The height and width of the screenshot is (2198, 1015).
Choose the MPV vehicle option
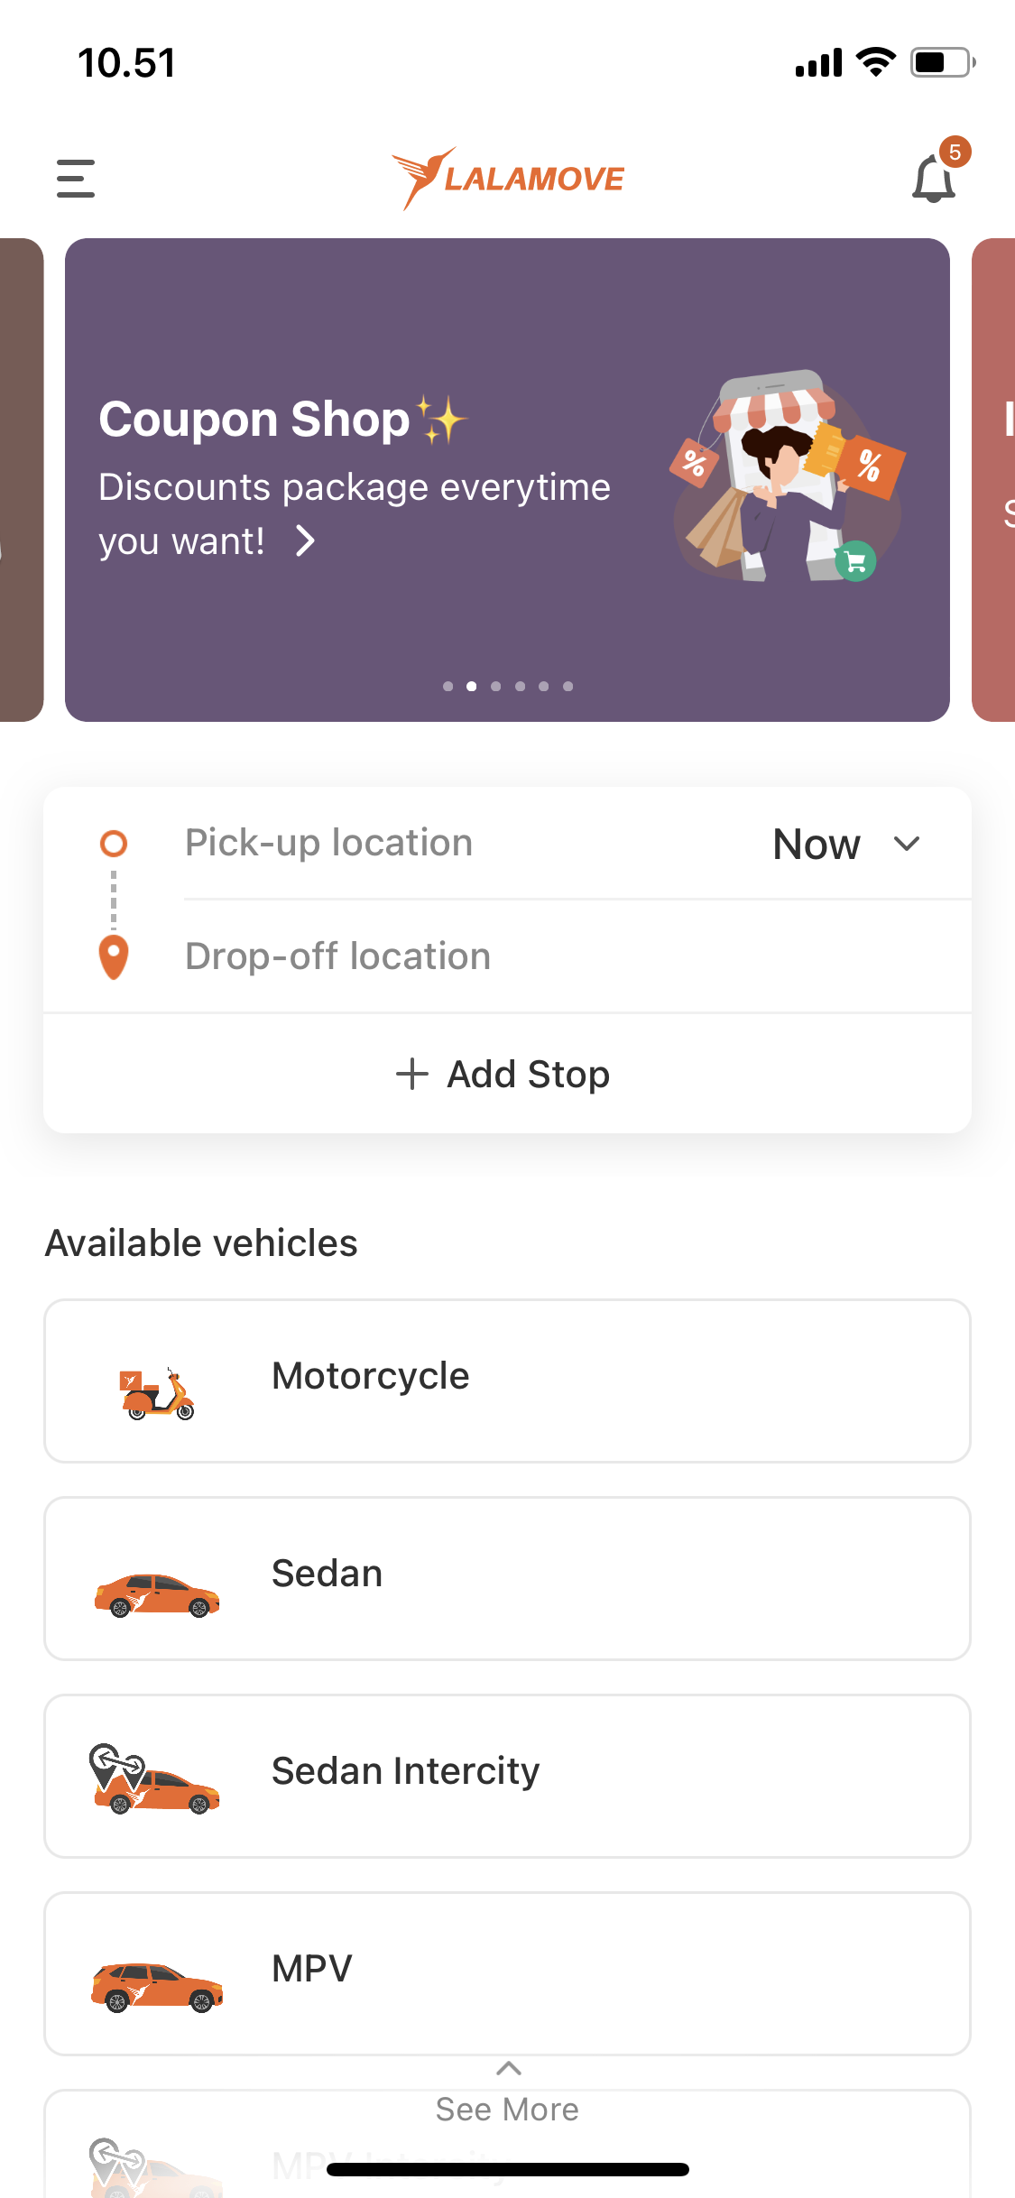coord(507,1973)
